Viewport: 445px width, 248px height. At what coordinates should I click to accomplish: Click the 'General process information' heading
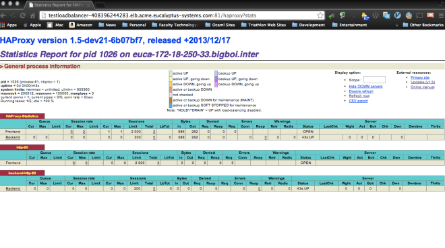tap(42, 66)
